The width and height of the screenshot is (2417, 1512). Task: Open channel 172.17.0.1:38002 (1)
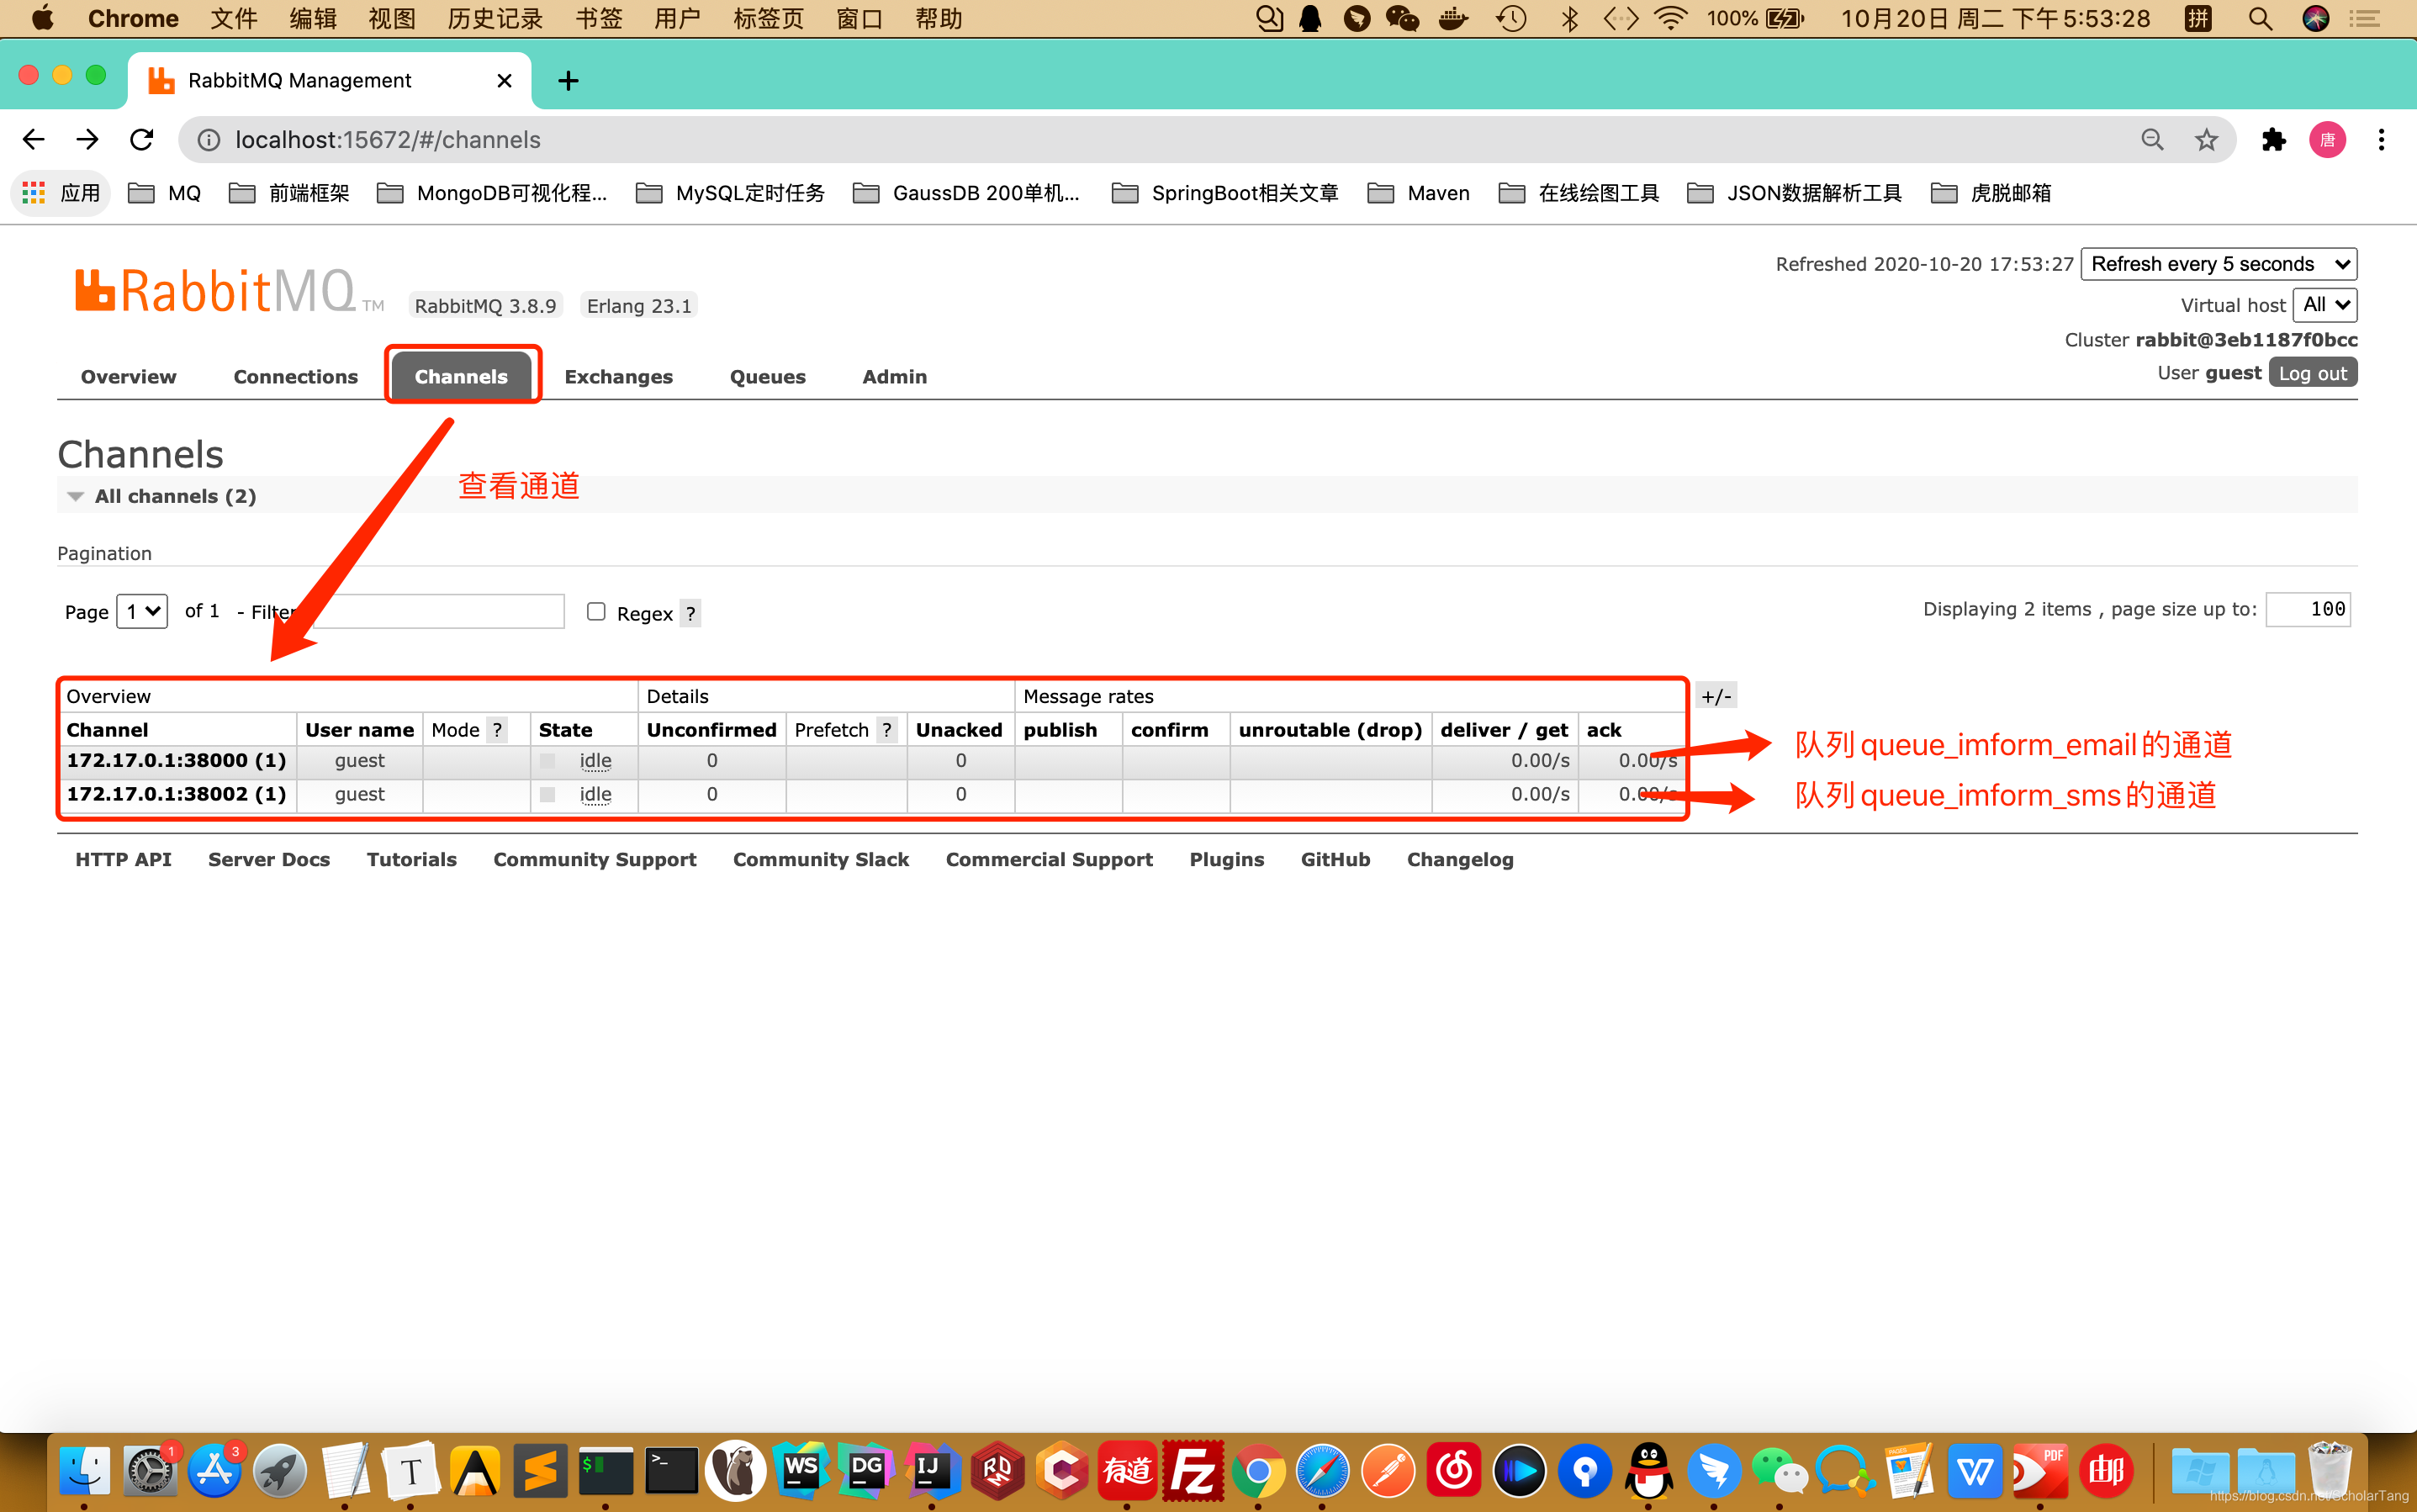[x=176, y=794]
